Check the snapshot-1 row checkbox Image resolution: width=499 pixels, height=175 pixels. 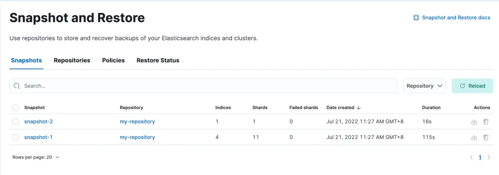[x=15, y=137]
